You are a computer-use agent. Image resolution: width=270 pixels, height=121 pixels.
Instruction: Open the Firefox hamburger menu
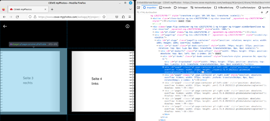point(130,17)
